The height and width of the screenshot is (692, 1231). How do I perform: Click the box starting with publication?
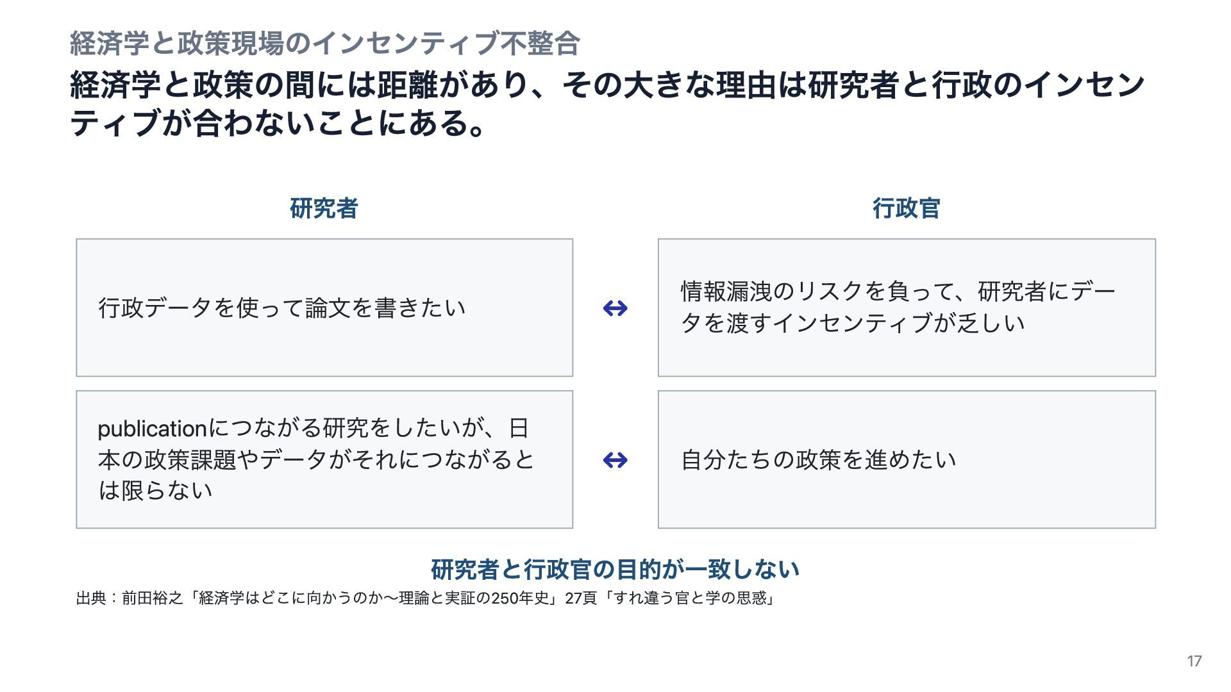pos(324,459)
